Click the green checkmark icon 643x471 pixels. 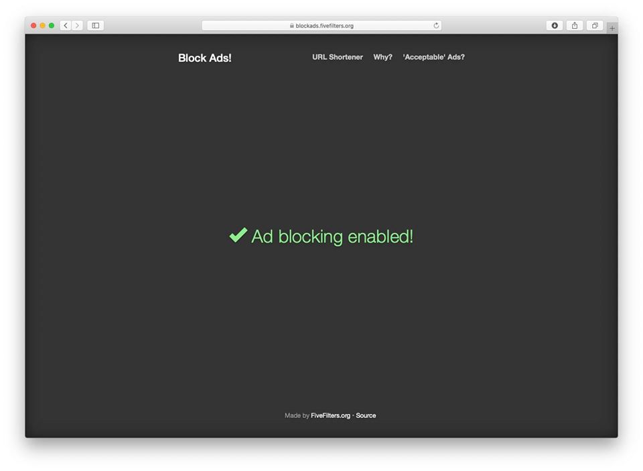click(238, 235)
